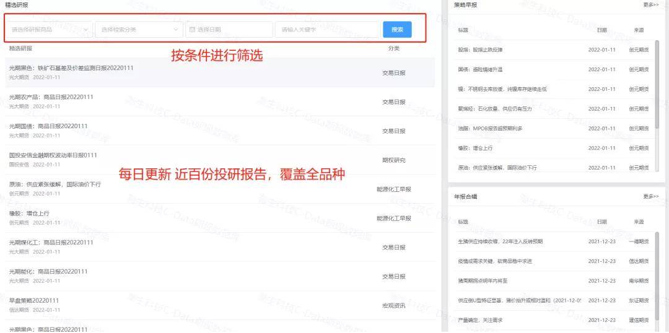Click the chevron arrow of 研报商品 selector

tap(85, 30)
